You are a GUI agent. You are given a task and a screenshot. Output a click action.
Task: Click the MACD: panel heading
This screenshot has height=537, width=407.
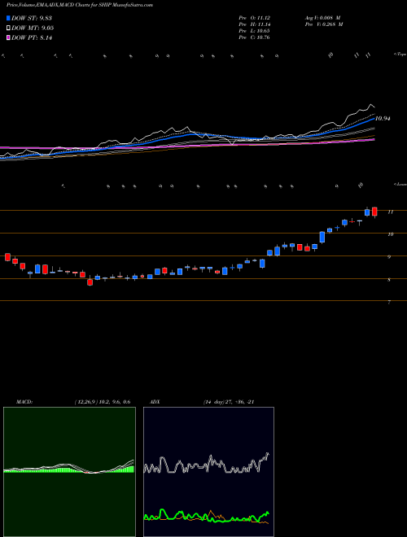tap(24, 402)
